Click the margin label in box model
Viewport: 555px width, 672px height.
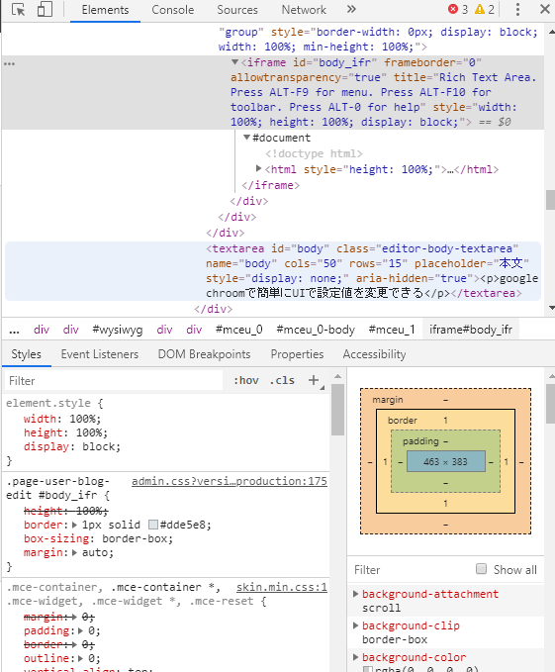[388, 400]
